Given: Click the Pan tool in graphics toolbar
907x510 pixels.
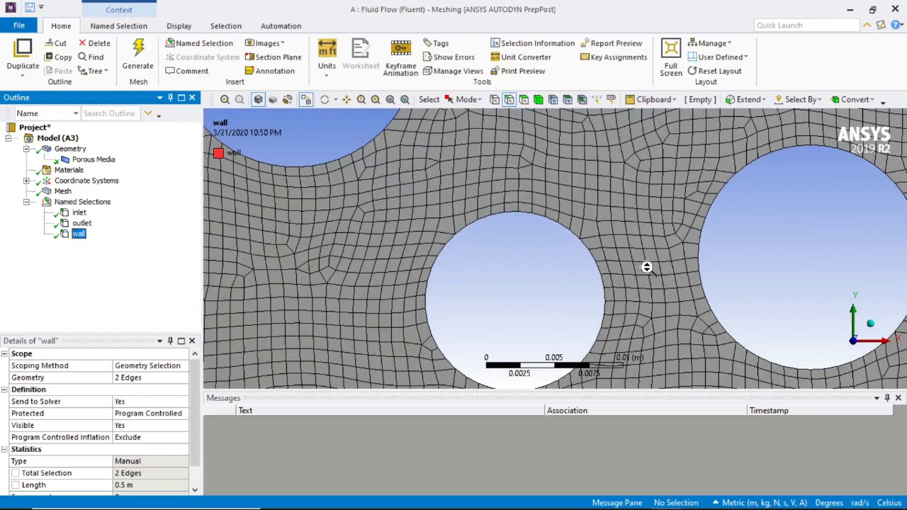Looking at the screenshot, I should [347, 100].
